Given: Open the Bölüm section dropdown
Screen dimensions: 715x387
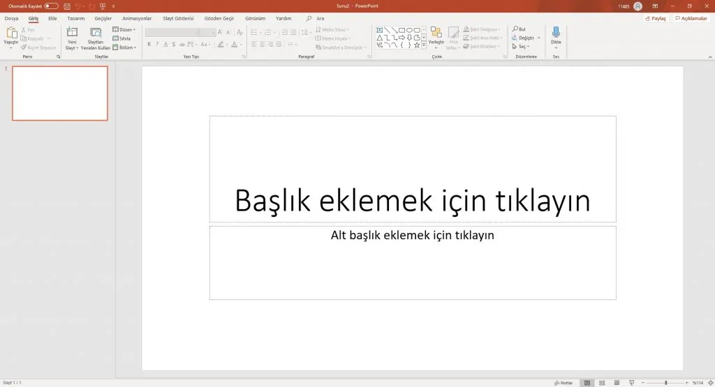Looking at the screenshot, I should click(124, 47).
